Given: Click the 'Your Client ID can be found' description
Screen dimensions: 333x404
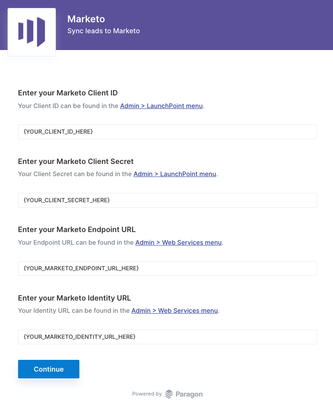Looking at the screenshot, I should click(111, 106).
